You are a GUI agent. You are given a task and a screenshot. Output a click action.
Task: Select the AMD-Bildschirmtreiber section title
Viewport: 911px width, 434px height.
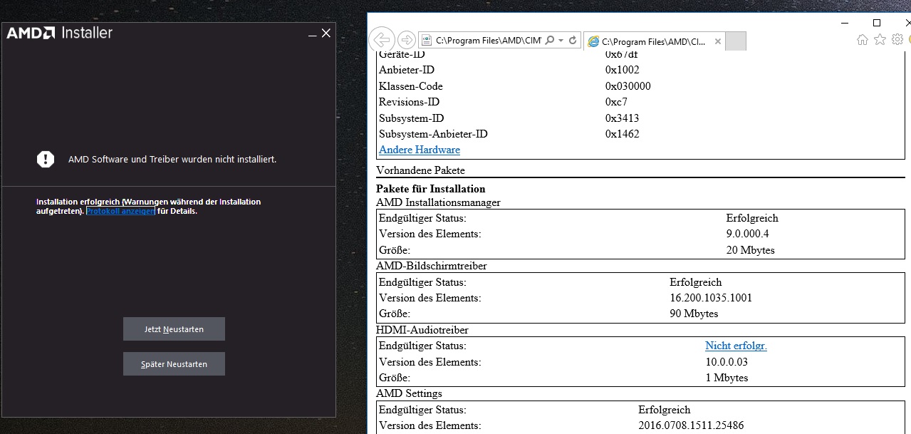(x=432, y=266)
